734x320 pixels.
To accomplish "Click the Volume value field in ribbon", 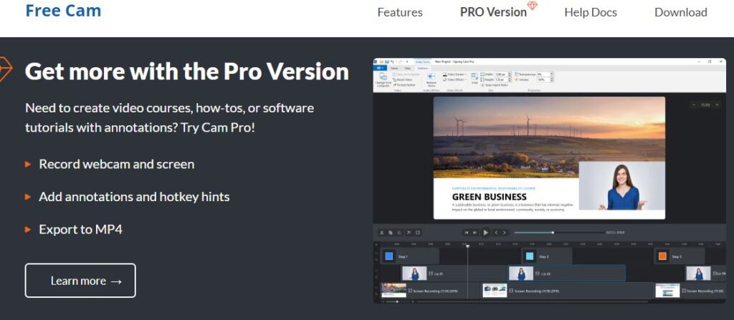I will click(x=543, y=79).
